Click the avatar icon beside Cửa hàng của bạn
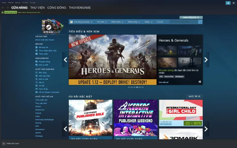This screenshot has height=148, width=237. 71,22
